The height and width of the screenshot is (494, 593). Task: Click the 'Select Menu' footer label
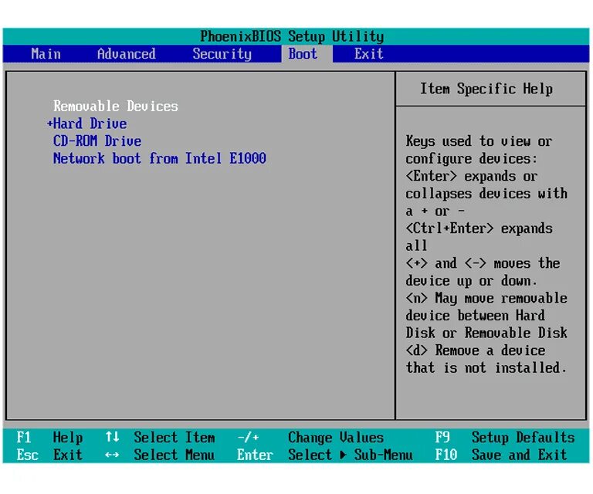point(175,455)
